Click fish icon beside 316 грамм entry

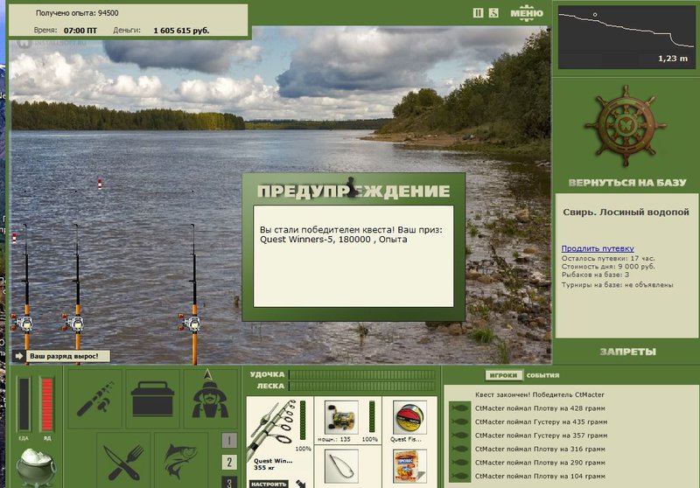tap(460, 449)
